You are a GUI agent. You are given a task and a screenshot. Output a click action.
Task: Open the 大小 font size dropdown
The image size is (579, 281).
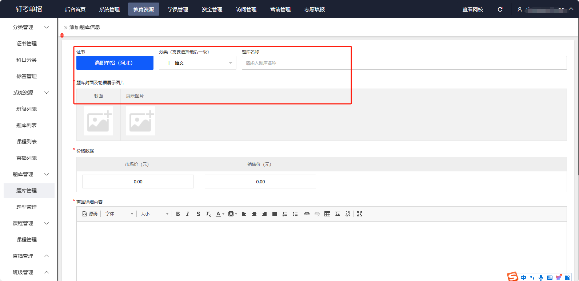coord(154,214)
